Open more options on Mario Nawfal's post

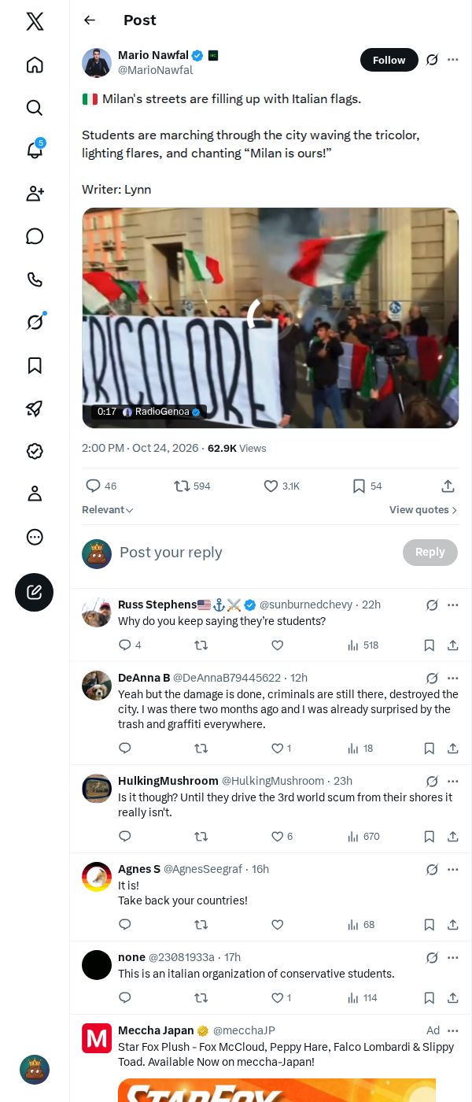(453, 60)
